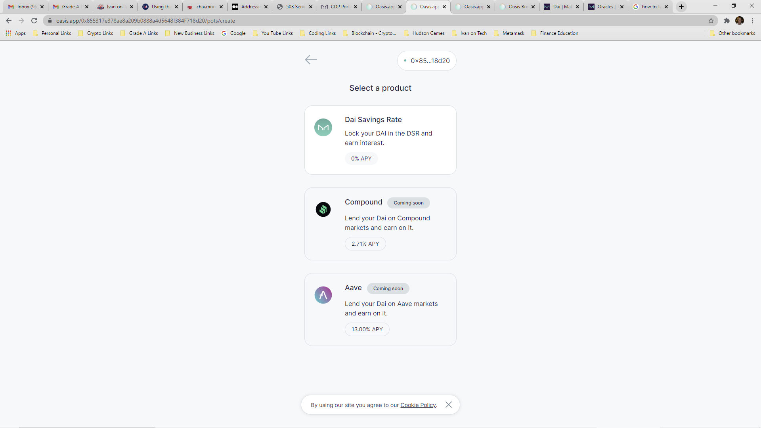This screenshot has width=761, height=428.
Task: Open the Metamask bookmark folder
Action: (509, 33)
